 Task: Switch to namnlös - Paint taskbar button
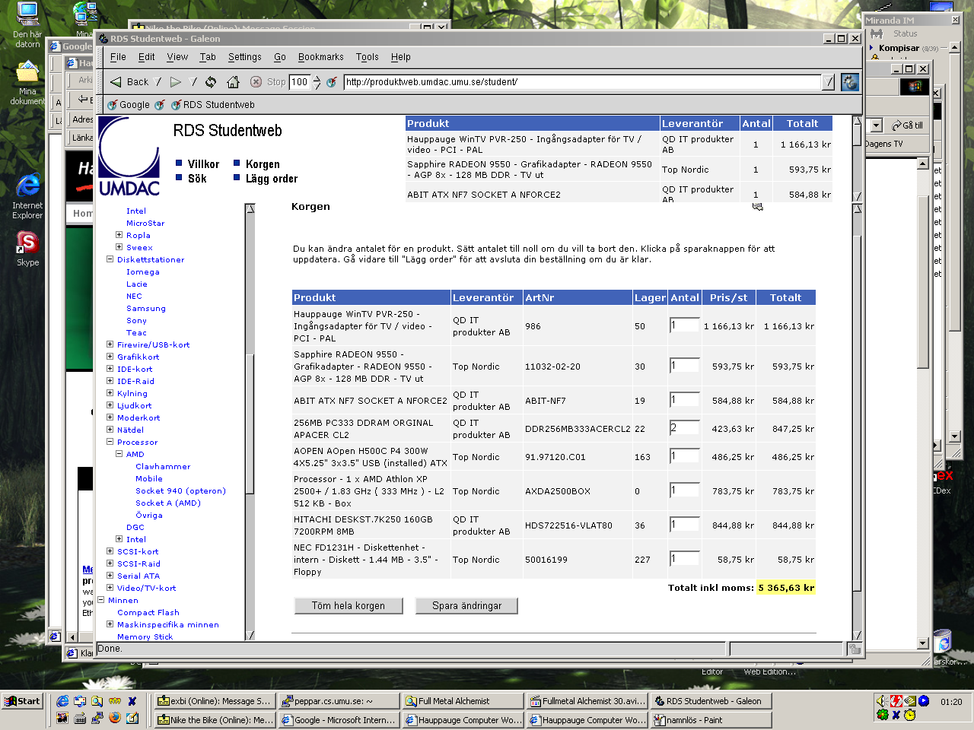coord(711,720)
